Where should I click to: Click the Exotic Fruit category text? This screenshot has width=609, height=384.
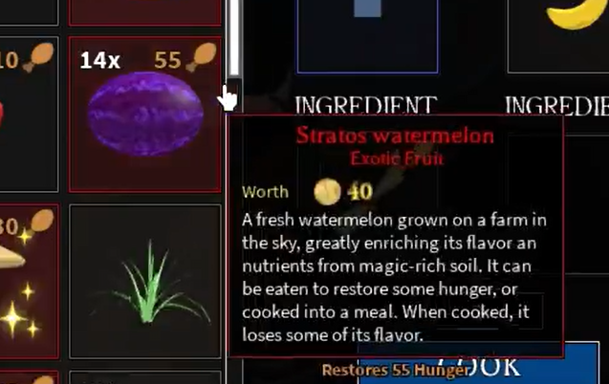click(x=396, y=159)
